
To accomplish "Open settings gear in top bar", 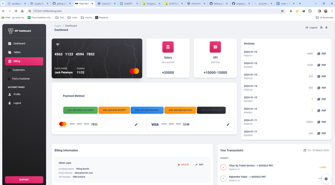I will (x=321, y=27).
